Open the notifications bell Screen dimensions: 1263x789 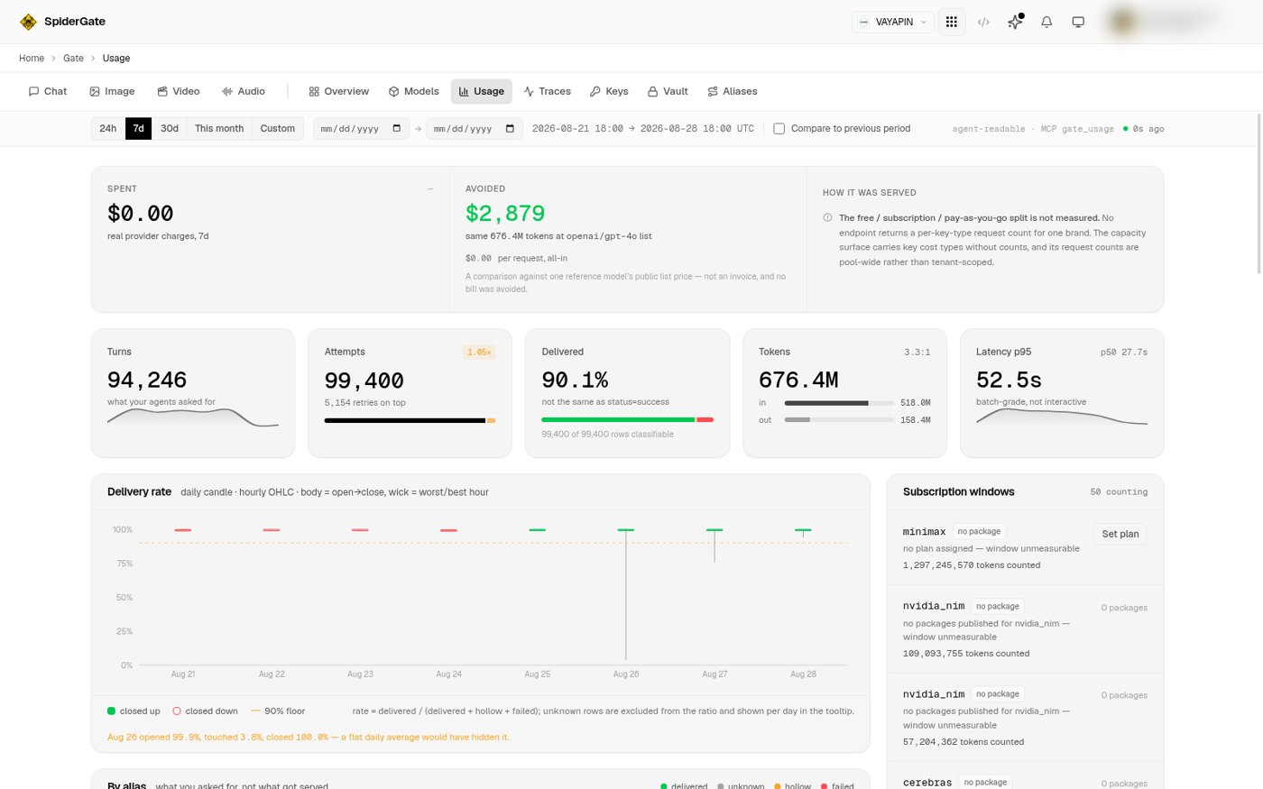click(1046, 22)
